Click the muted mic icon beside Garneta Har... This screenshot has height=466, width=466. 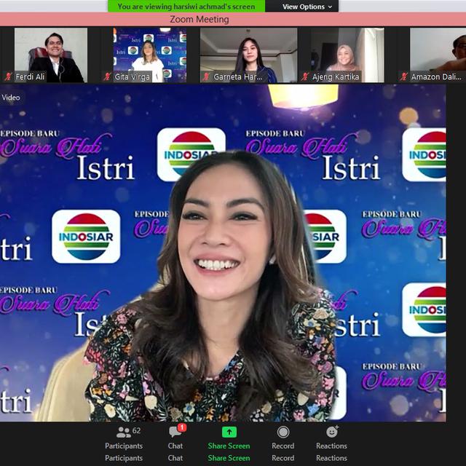click(x=206, y=76)
